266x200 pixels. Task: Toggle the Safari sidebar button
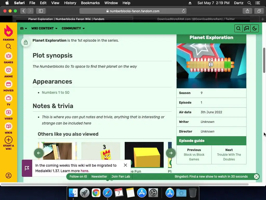click(41, 11)
